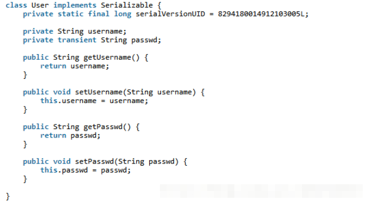Screen dimensions: 365x204
Task: Click the 8294180014912103005L value
Action: click(x=261, y=14)
